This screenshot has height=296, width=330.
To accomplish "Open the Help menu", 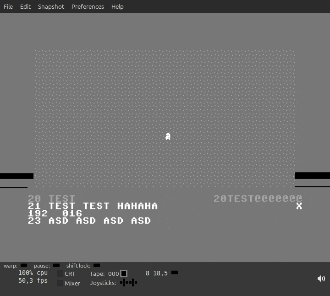I will pyautogui.click(x=117, y=6).
